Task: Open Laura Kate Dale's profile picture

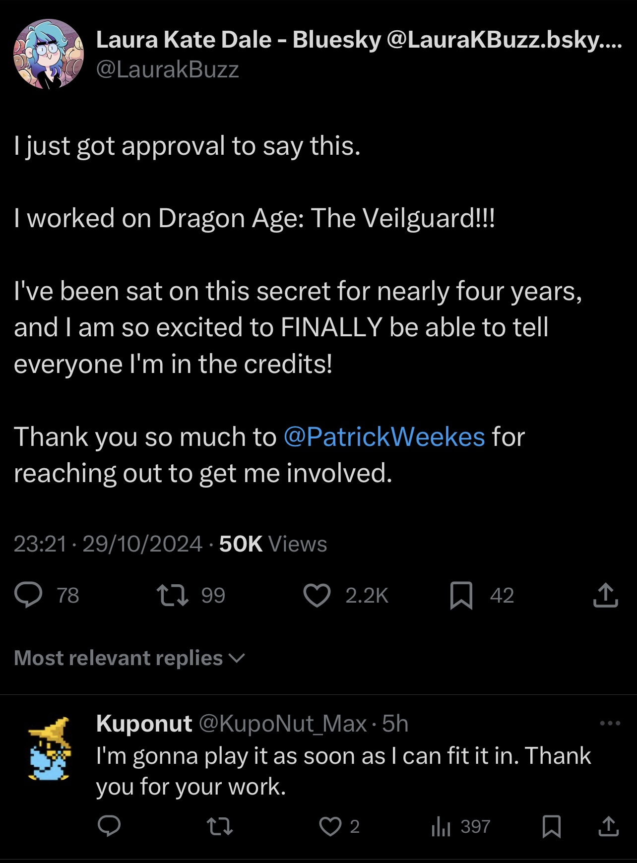Action: [48, 54]
